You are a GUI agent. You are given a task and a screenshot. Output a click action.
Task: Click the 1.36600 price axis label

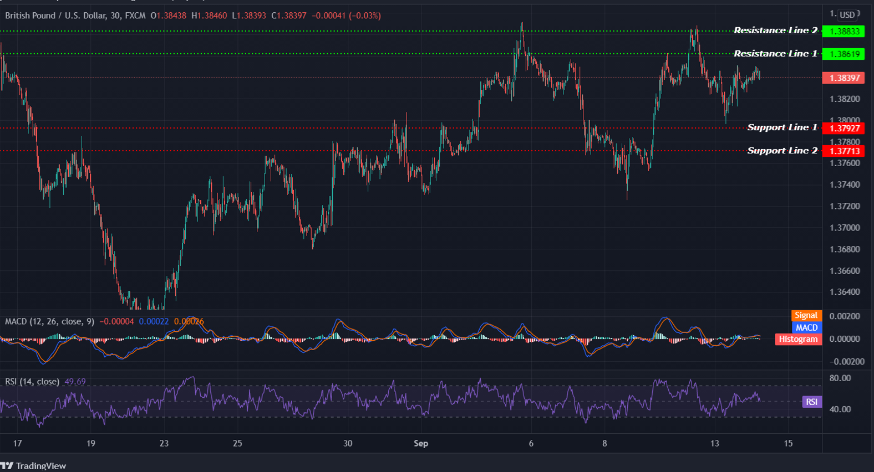click(x=845, y=271)
